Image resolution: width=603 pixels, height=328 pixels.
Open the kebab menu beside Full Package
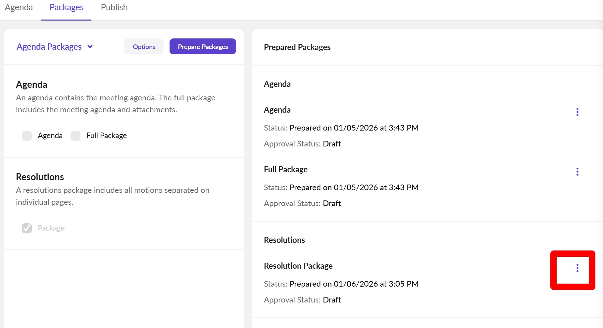click(x=577, y=172)
